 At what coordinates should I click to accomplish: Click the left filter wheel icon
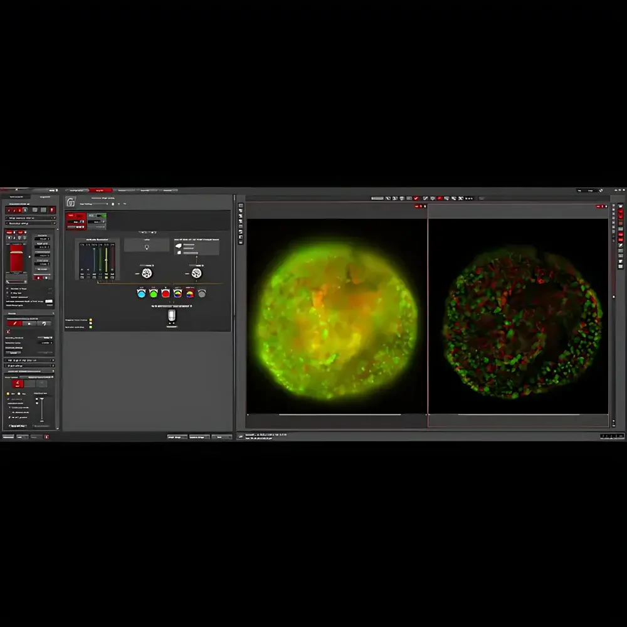pos(147,273)
